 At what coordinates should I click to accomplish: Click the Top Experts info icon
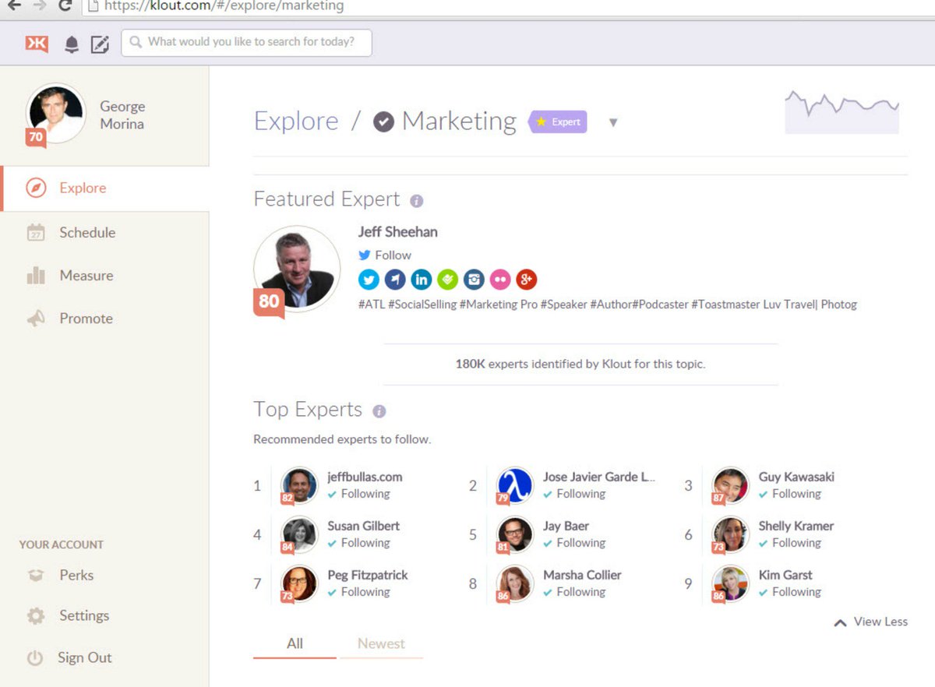(x=379, y=411)
